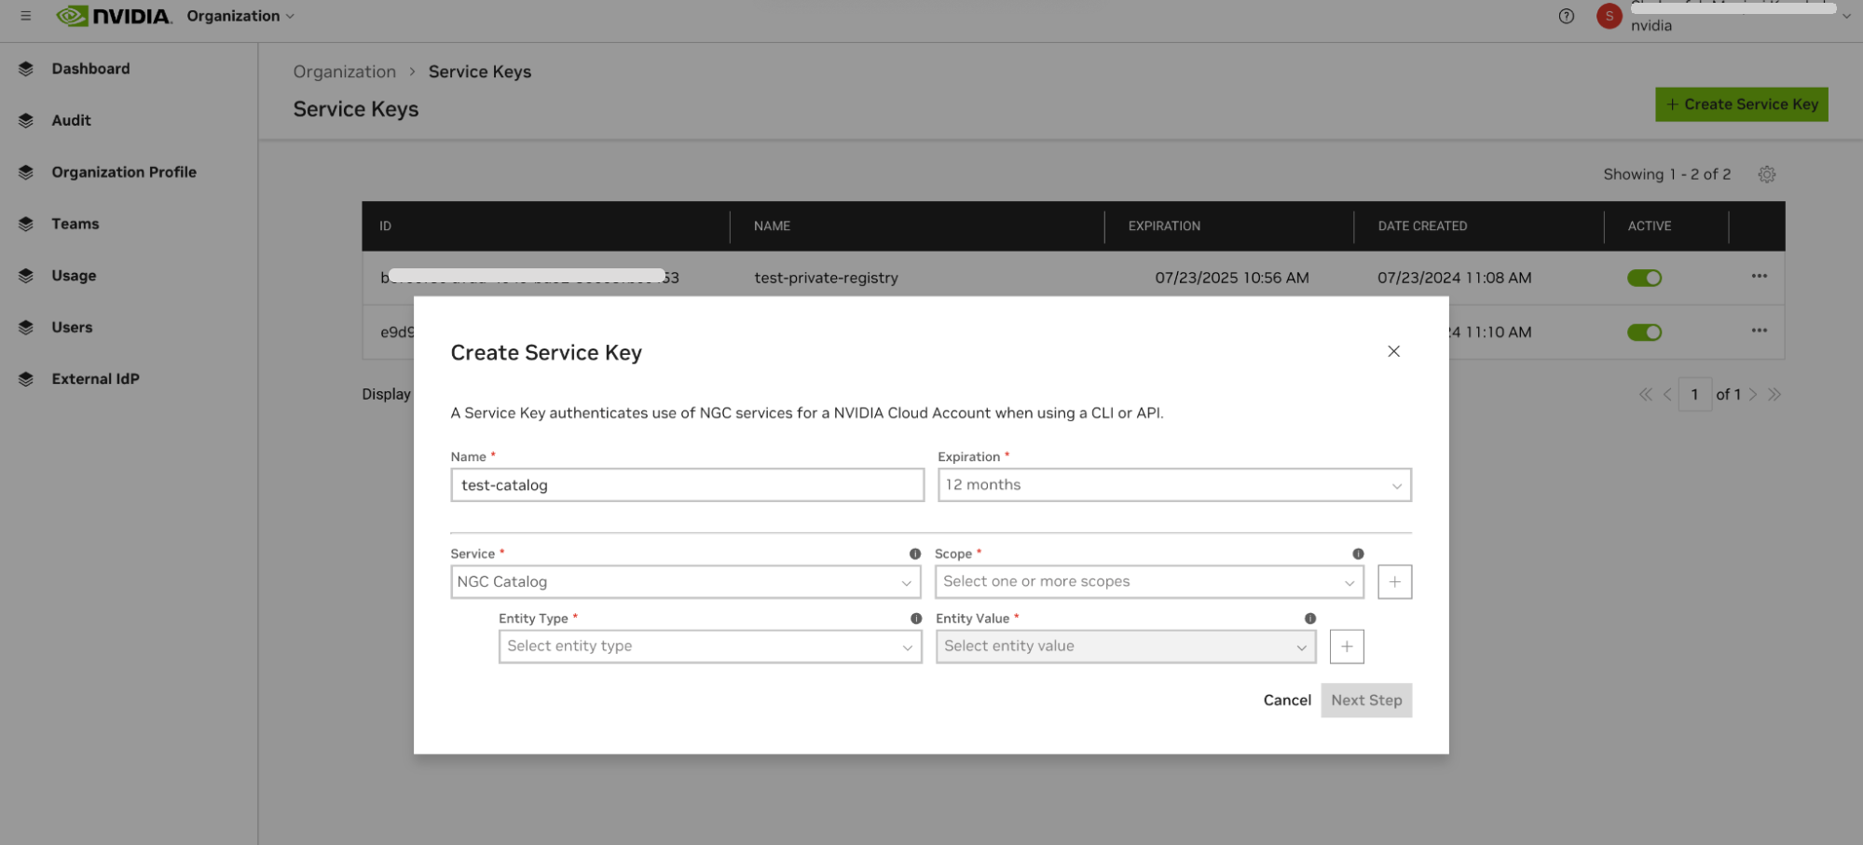Sort by the EXPIRATION column header
This screenshot has width=1863, height=845.
click(1164, 226)
